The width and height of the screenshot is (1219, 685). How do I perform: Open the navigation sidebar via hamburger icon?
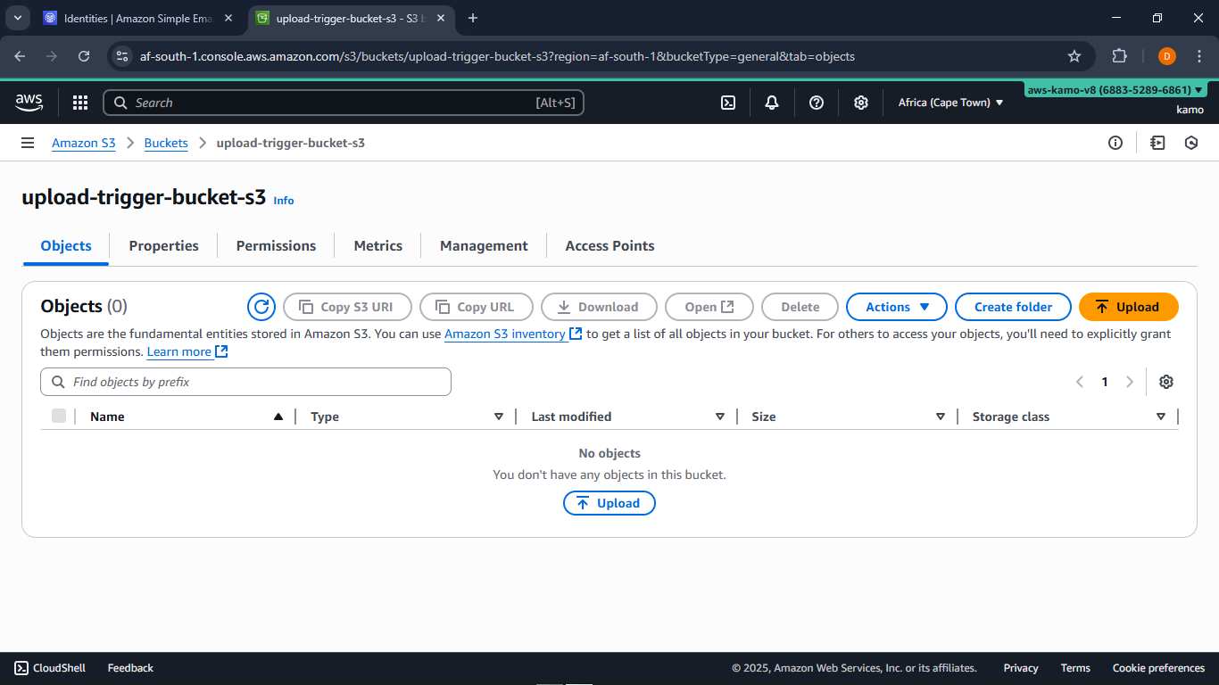tap(27, 143)
